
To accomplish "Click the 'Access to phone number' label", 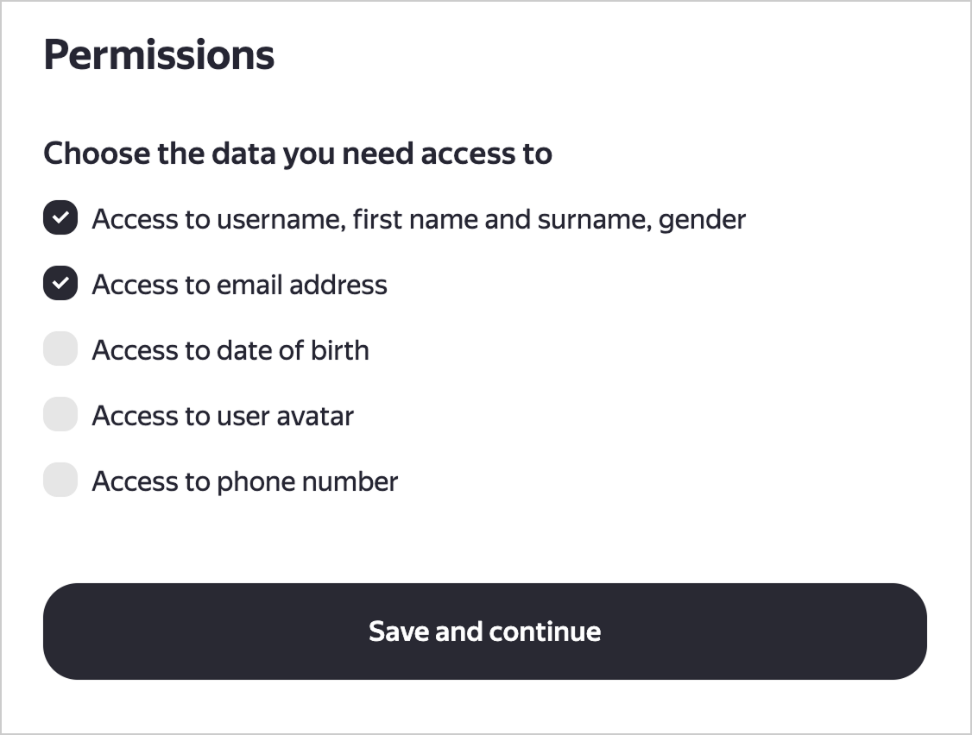I will pyautogui.click(x=243, y=481).
